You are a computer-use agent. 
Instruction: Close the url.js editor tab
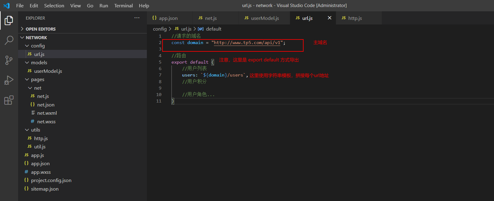[x=330, y=18]
